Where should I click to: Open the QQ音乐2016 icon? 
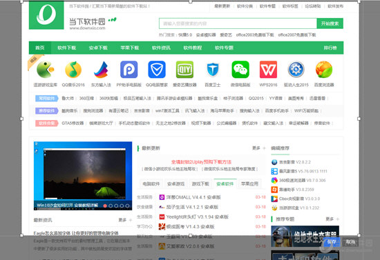coord(73,70)
